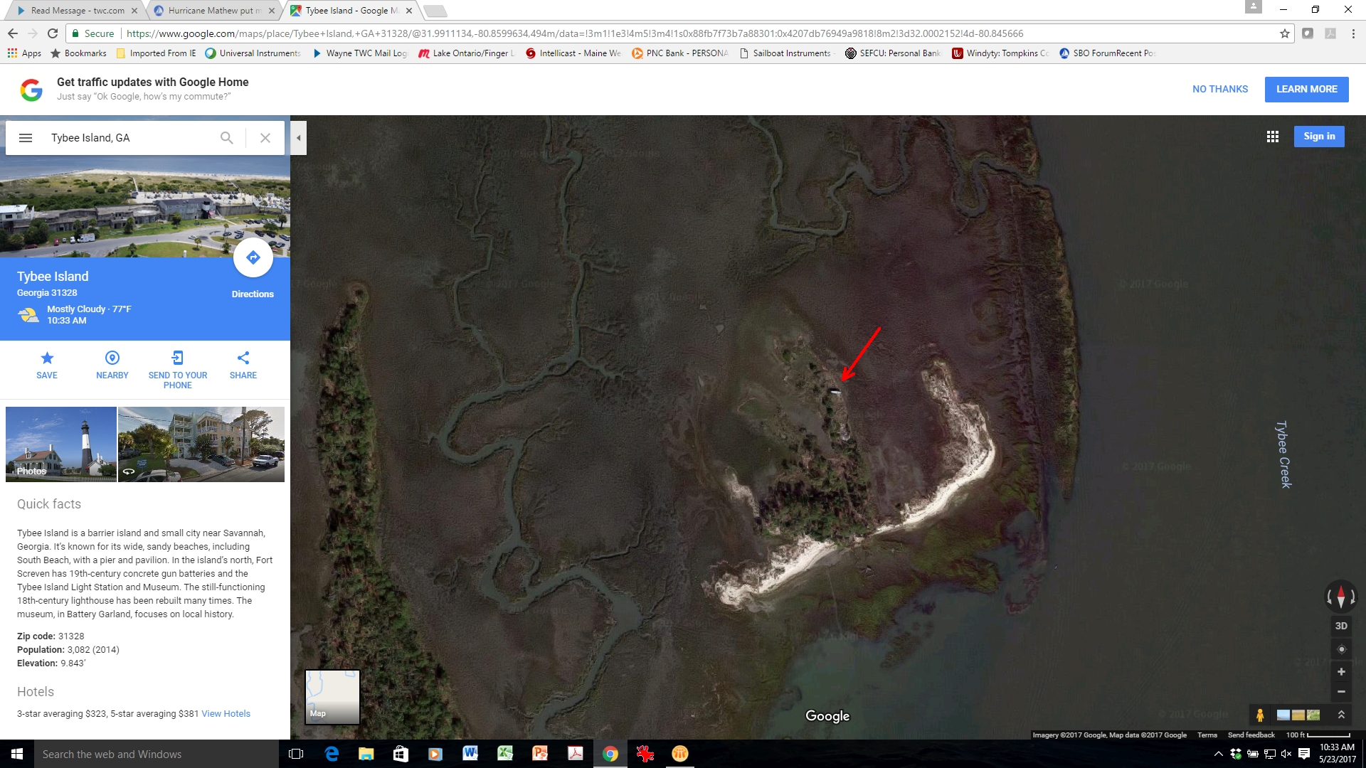Switch to Map view thumbnail

point(332,697)
